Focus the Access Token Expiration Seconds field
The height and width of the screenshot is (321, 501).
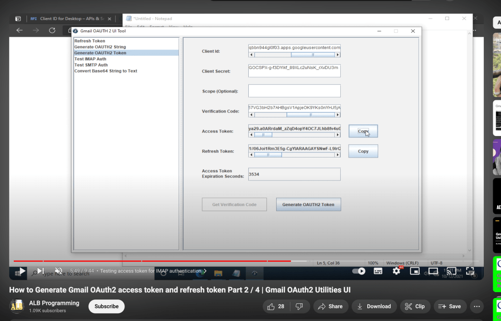tap(294, 174)
